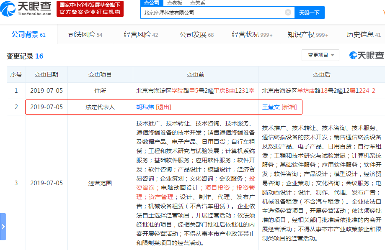Click the red 国家中小企业发展基金旗下 badge
The image size is (385, 250).
click(89, 8)
